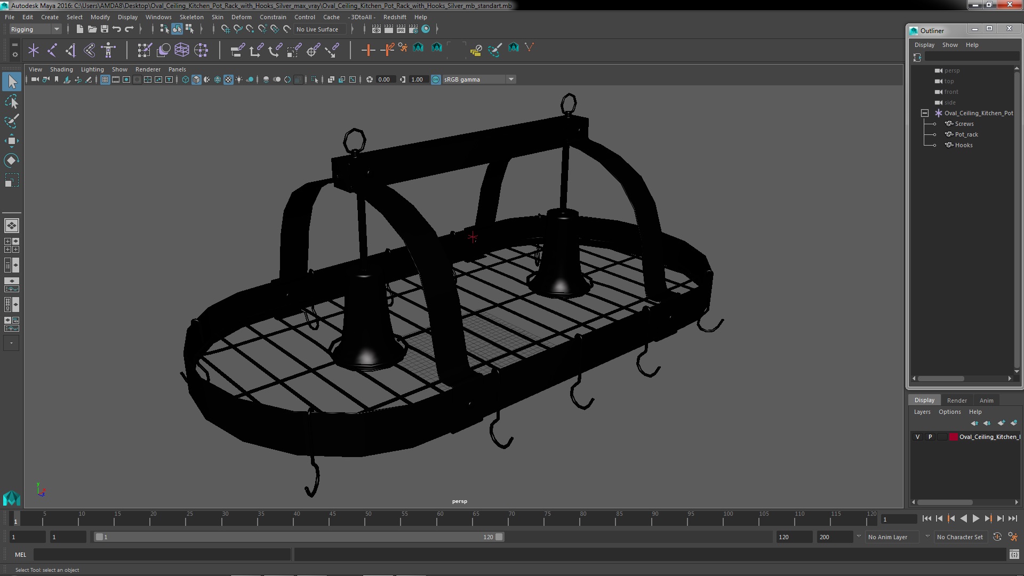
Task: Click the Undo arrow icon
Action: coord(117,29)
